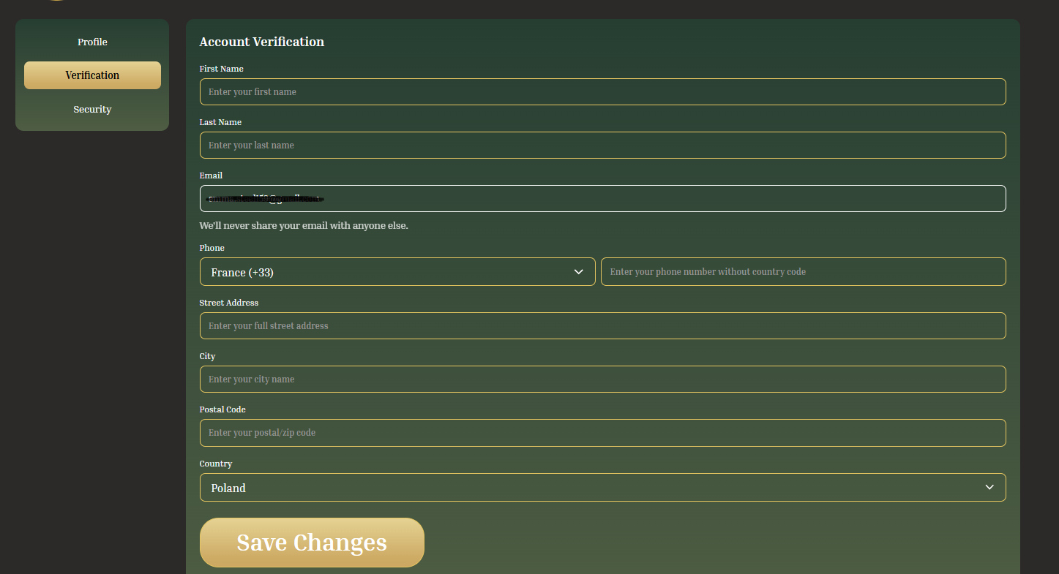Click the Account Verification heading

tap(261, 42)
